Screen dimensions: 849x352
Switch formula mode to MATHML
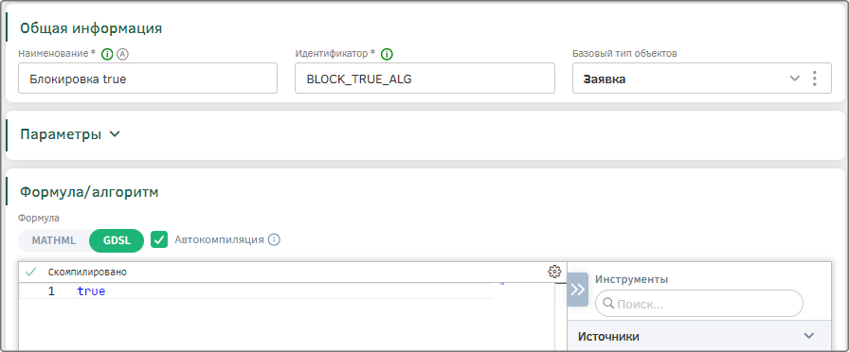pyautogui.click(x=54, y=240)
